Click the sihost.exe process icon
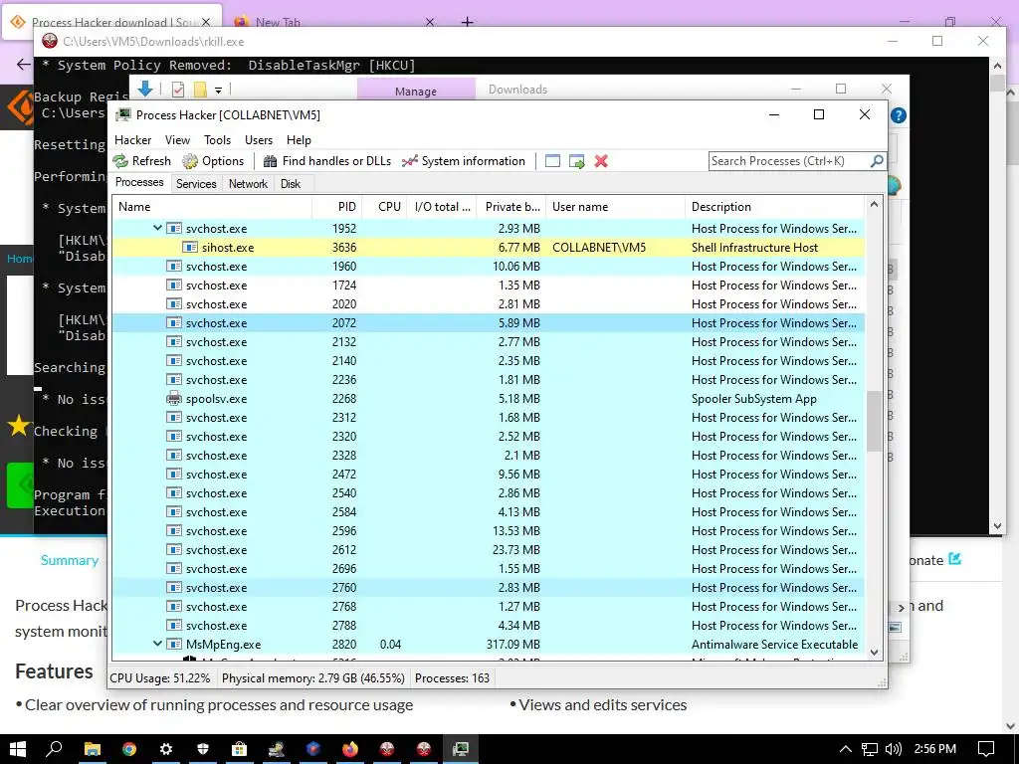1019x764 pixels. click(190, 248)
